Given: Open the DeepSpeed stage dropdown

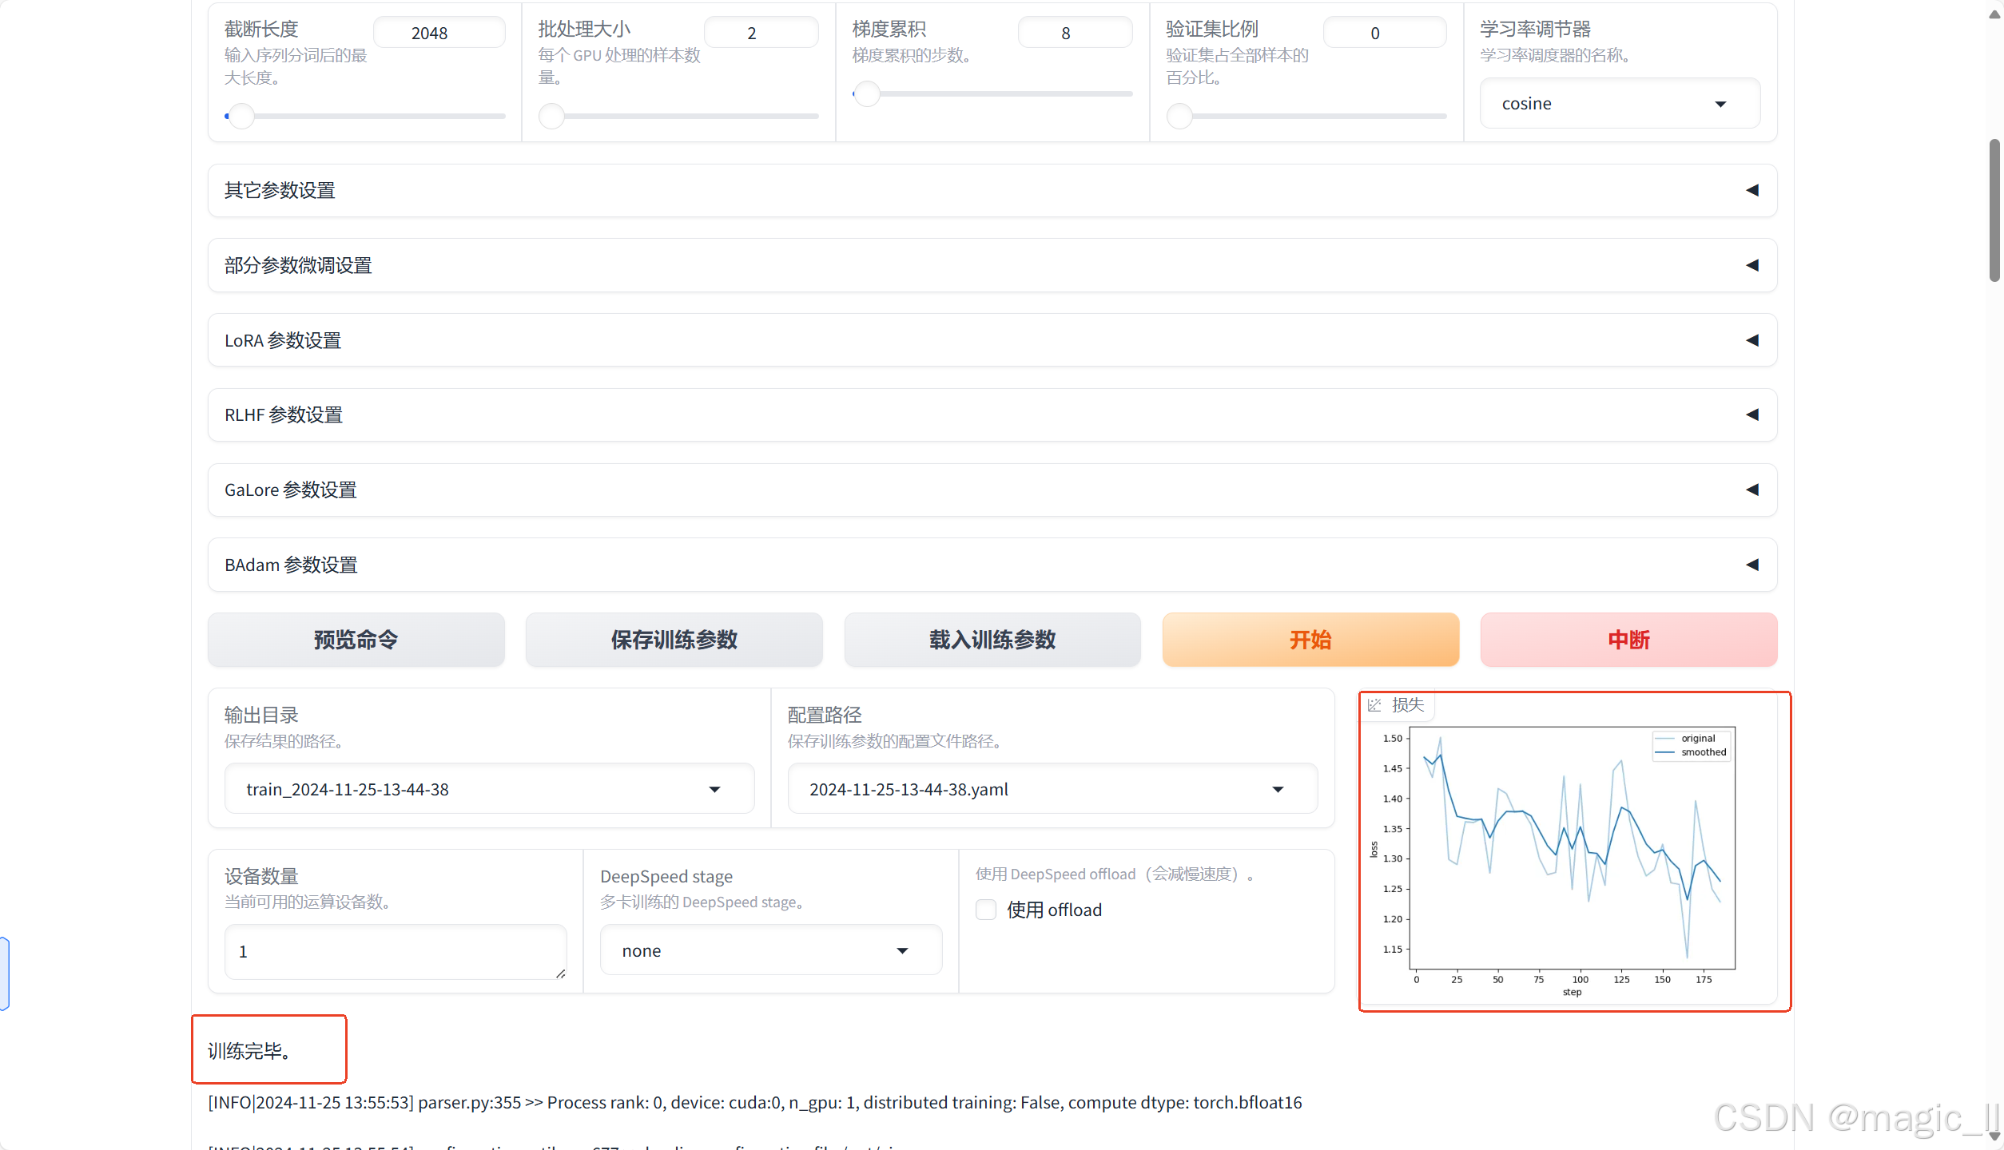Looking at the screenshot, I should coord(770,950).
